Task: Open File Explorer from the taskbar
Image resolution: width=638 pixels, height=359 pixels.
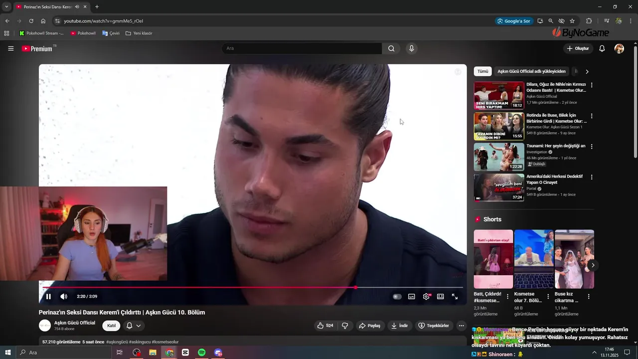Action: 153,353
